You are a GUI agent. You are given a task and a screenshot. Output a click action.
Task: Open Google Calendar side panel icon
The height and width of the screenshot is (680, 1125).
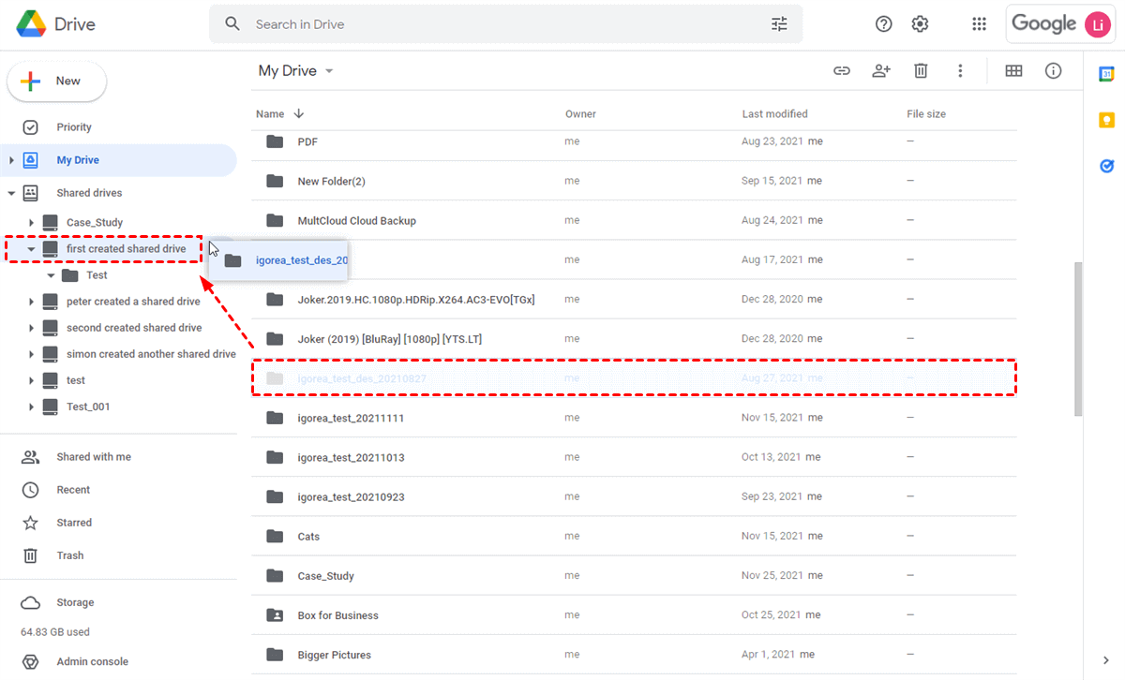pos(1106,73)
